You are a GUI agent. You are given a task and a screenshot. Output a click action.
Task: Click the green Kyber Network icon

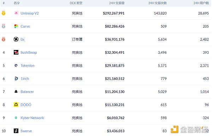pyautogui.click(x=16, y=118)
